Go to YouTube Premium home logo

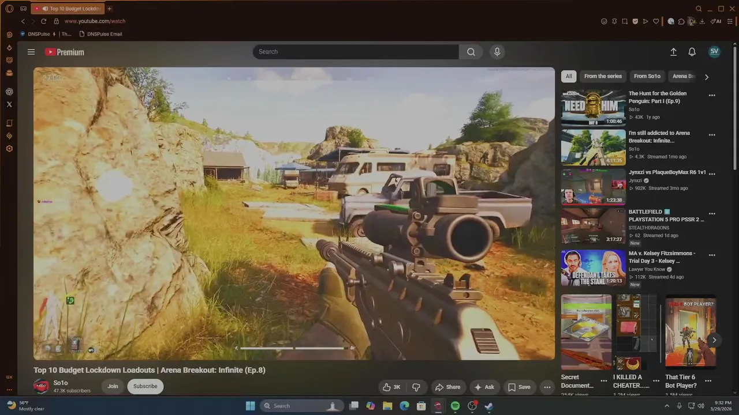coord(65,52)
